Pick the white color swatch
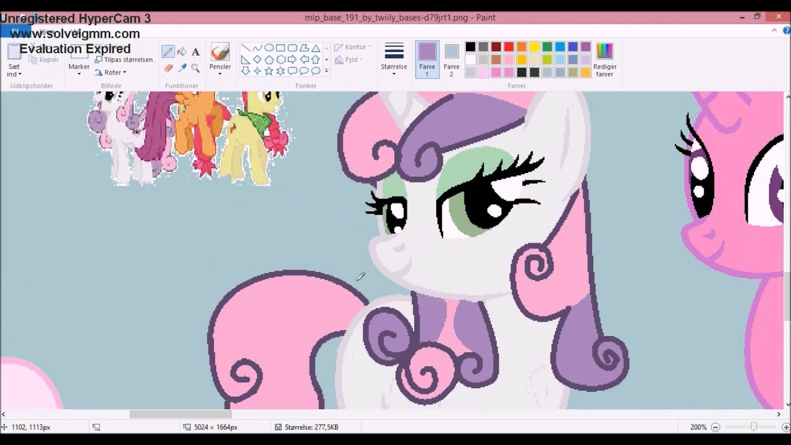Image resolution: width=791 pixels, height=445 pixels. [470, 59]
